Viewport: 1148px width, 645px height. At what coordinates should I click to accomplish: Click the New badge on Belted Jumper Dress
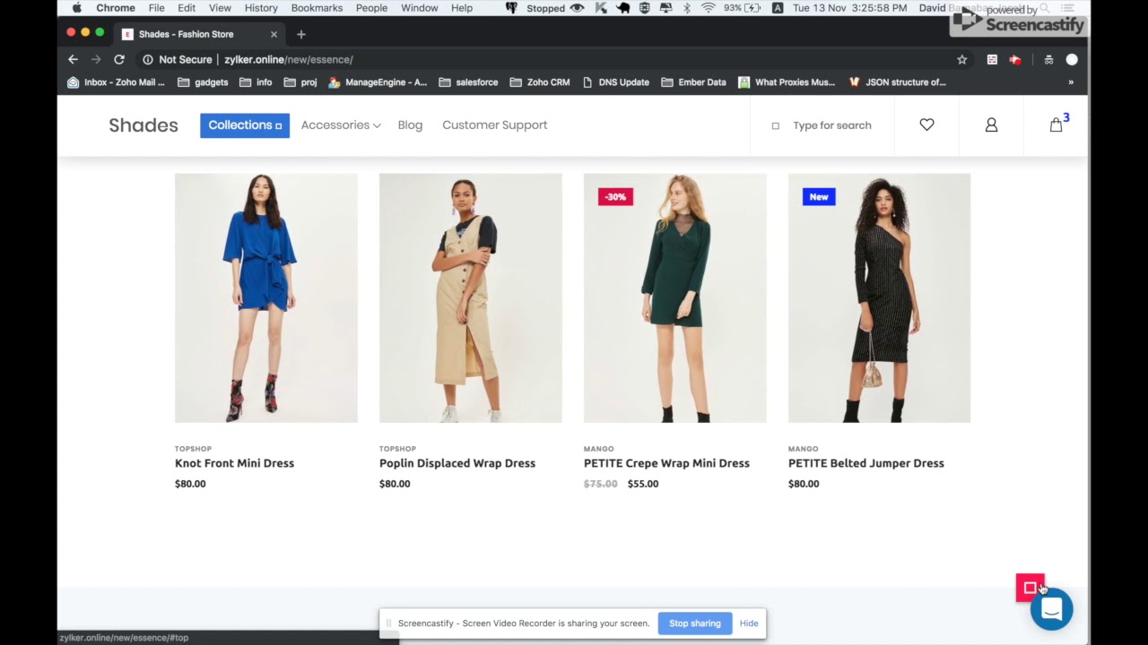819,196
